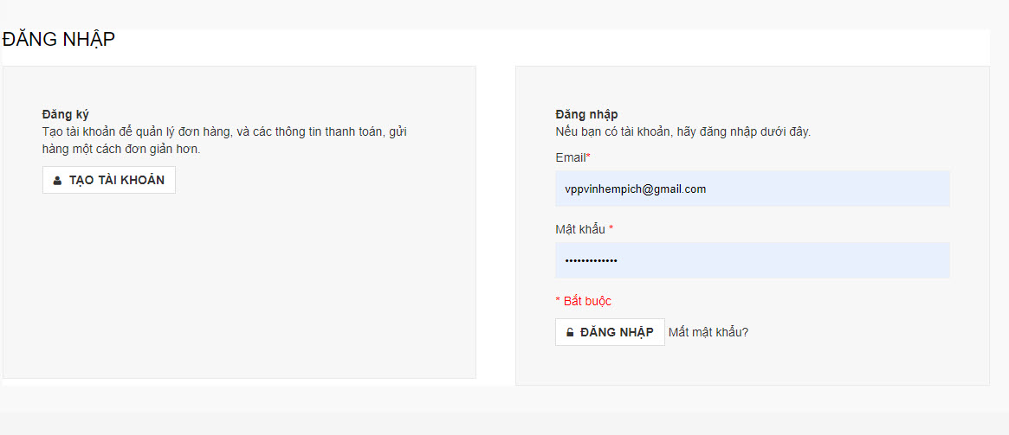Submit with the ĐĂNG NHẬP button label
The height and width of the screenshot is (435, 1009).
[617, 332]
